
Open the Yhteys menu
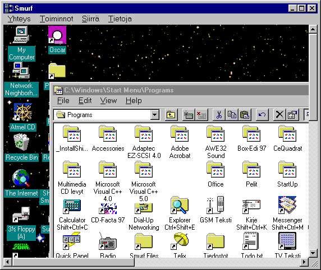[x=19, y=19]
